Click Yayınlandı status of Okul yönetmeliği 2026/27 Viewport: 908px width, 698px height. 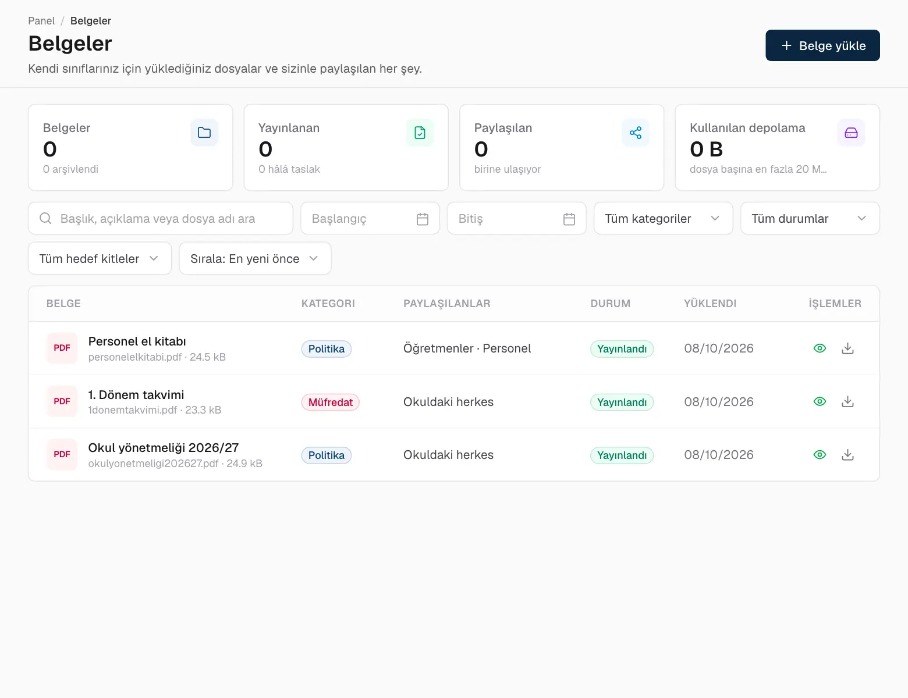point(622,455)
